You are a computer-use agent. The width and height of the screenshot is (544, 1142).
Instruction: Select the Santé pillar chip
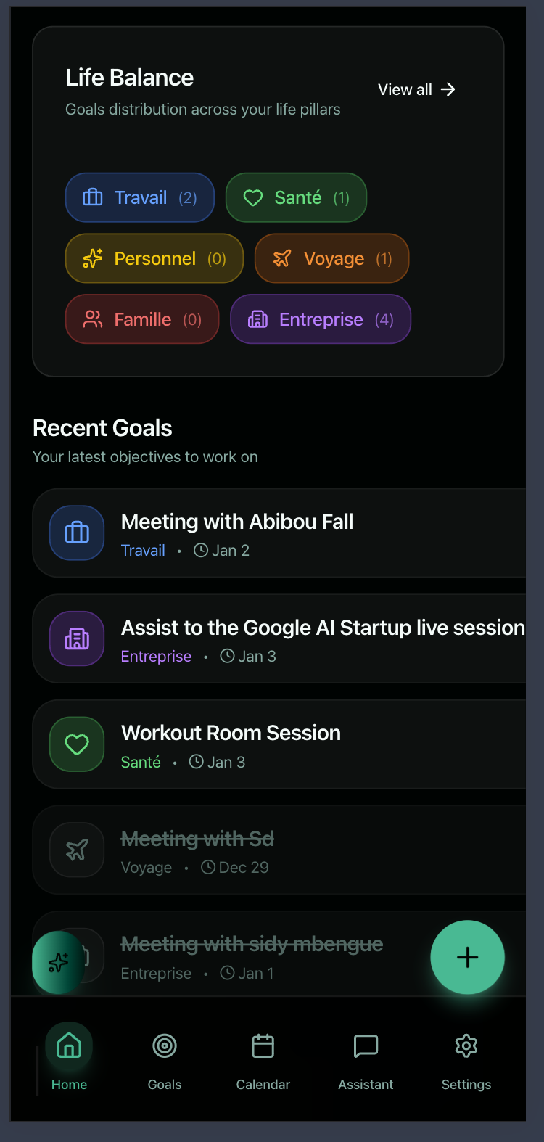(x=296, y=197)
